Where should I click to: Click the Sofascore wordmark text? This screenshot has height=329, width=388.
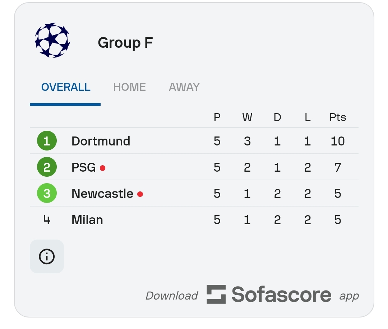(x=281, y=295)
